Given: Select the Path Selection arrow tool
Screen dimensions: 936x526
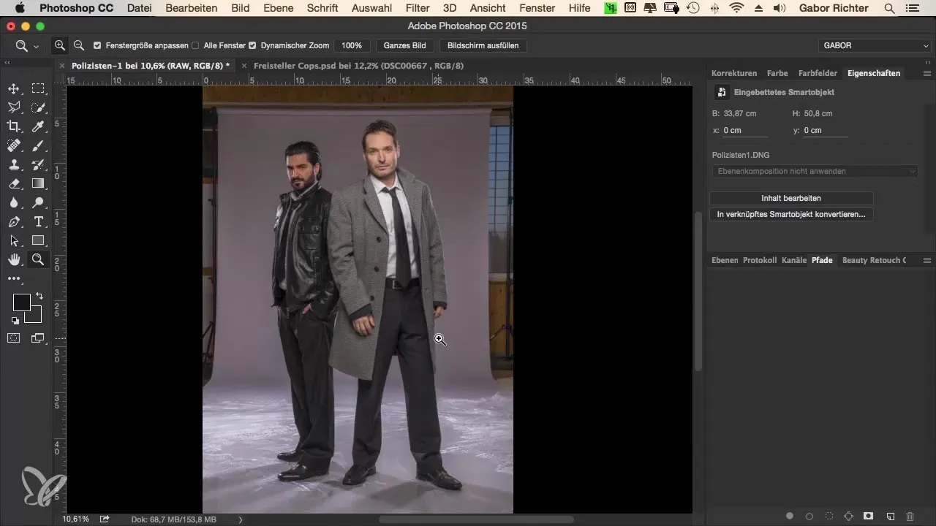Looking at the screenshot, I should click(13, 240).
